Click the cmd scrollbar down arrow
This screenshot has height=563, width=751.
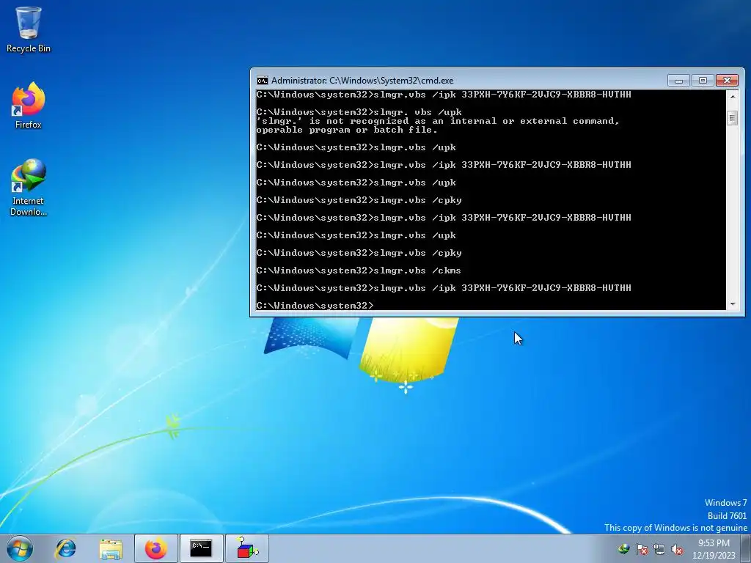[733, 304]
